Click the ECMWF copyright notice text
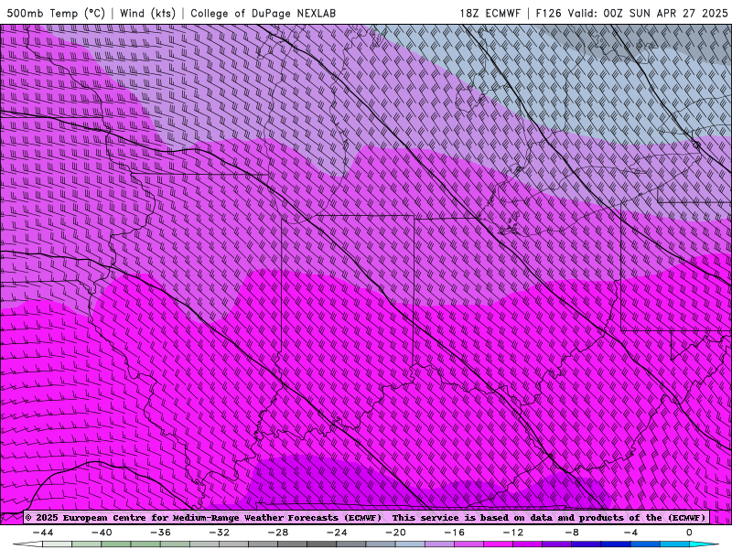Screen dimensions: 732x549 [x=365, y=518]
